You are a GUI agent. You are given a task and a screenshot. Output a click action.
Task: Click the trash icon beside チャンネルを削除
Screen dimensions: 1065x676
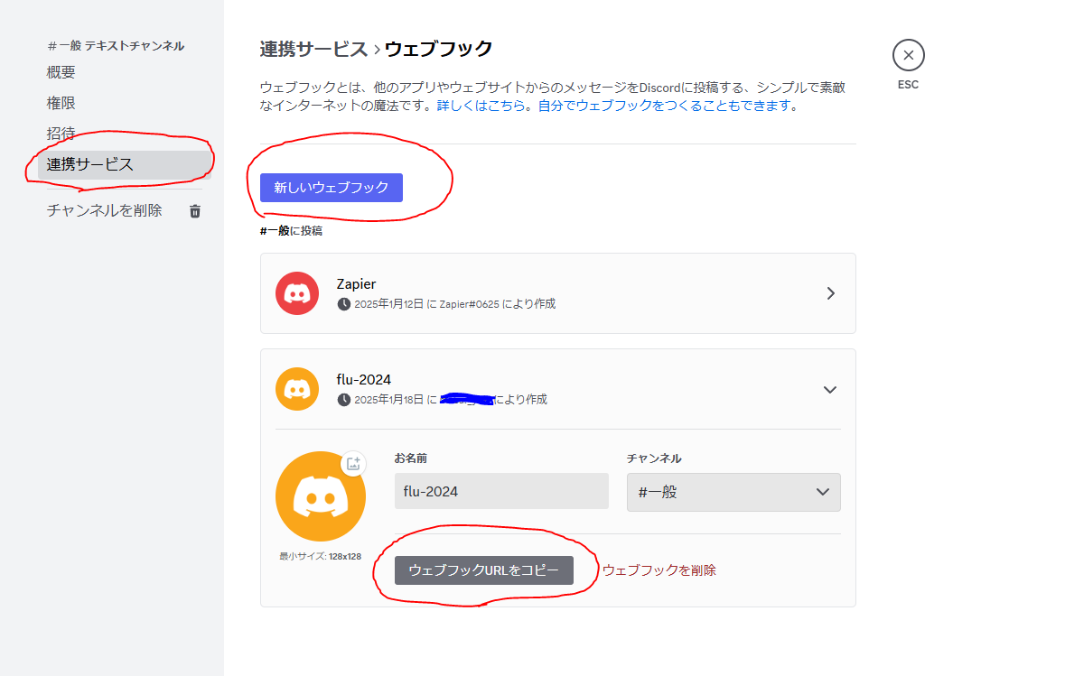tap(194, 211)
